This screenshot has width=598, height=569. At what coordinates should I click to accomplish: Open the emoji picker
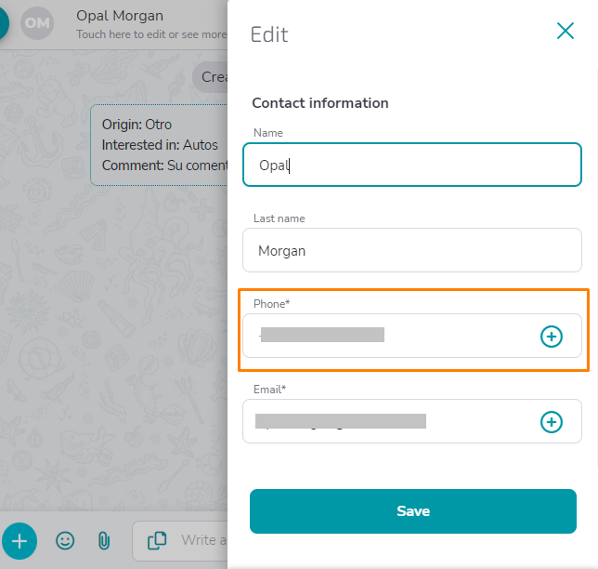65,541
